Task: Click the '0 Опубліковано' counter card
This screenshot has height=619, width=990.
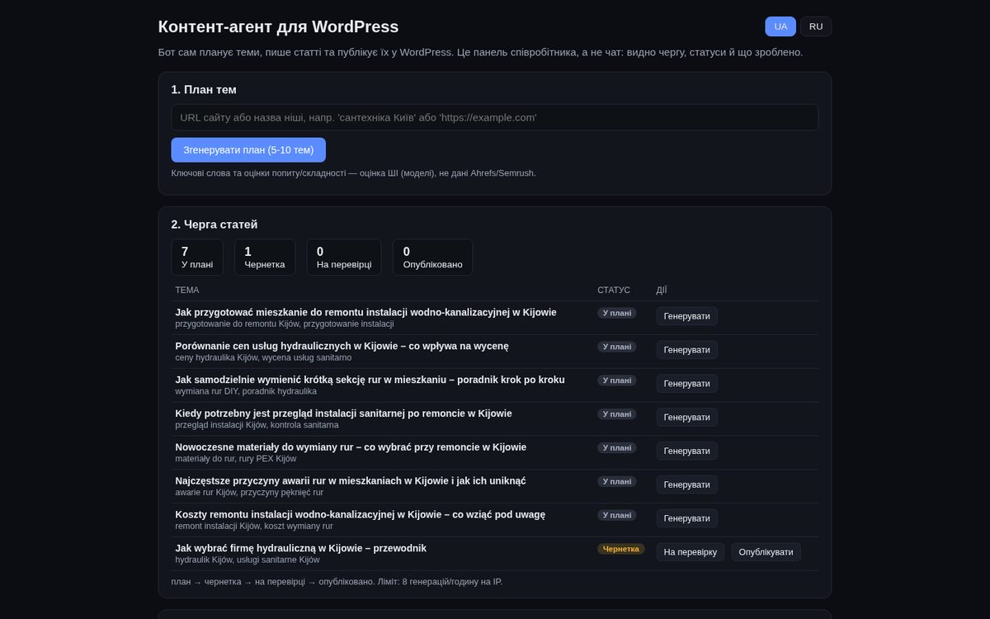Action: click(x=433, y=258)
